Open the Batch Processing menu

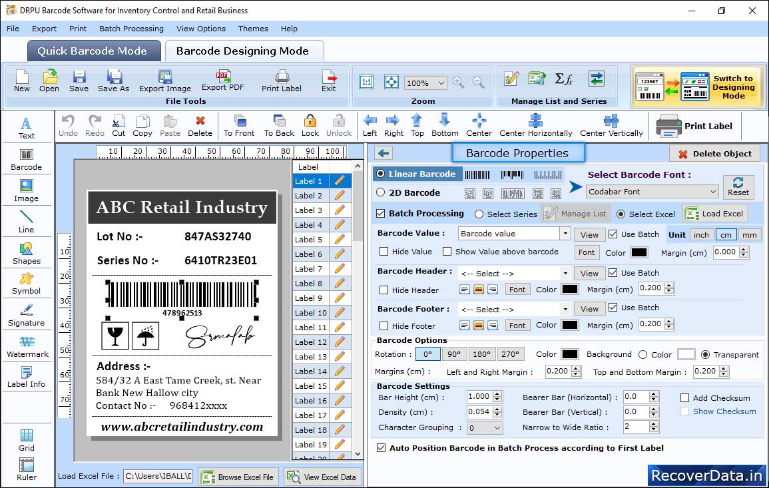(131, 29)
